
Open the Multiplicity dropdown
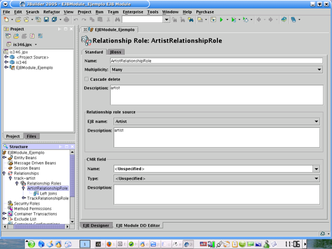click(x=320, y=70)
